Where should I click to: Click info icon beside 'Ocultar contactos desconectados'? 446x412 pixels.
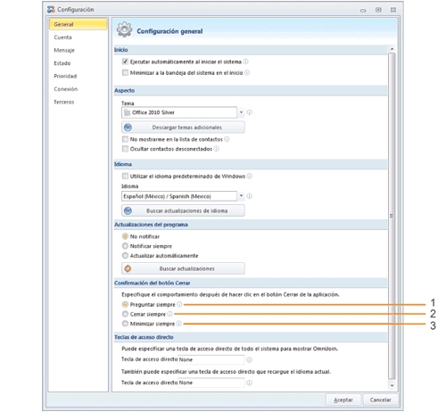click(217, 149)
